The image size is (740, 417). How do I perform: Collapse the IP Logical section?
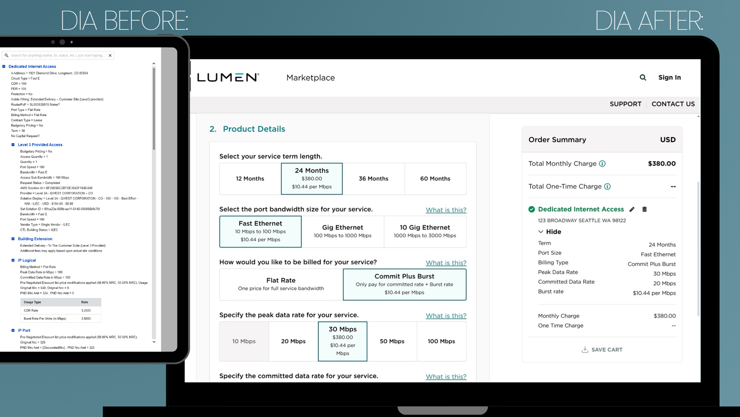13,260
